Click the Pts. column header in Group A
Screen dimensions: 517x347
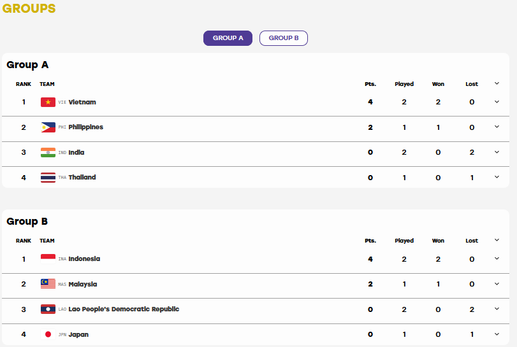tap(370, 84)
